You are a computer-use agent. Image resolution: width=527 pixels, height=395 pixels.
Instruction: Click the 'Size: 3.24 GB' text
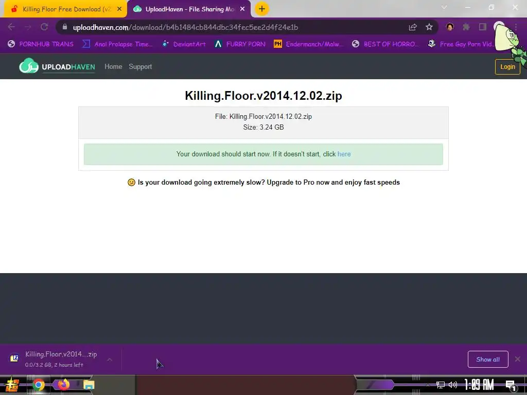[x=263, y=127]
